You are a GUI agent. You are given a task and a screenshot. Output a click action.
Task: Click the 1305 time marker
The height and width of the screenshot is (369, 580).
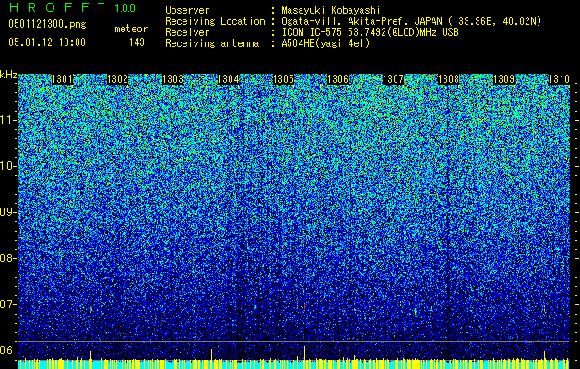click(283, 79)
